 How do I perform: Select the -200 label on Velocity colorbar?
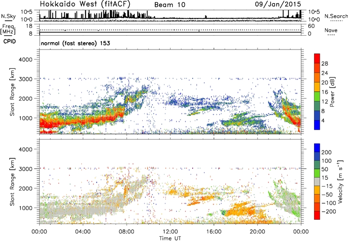(x=328, y=212)
